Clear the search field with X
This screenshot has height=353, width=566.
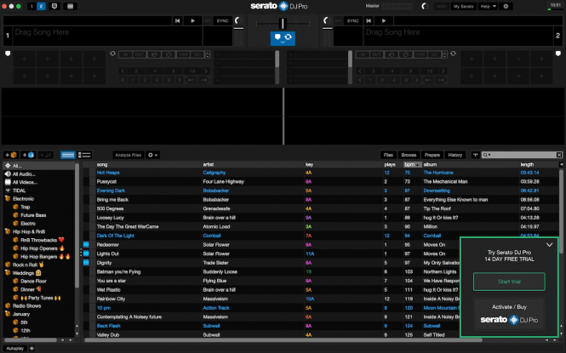pyautogui.click(x=559, y=155)
